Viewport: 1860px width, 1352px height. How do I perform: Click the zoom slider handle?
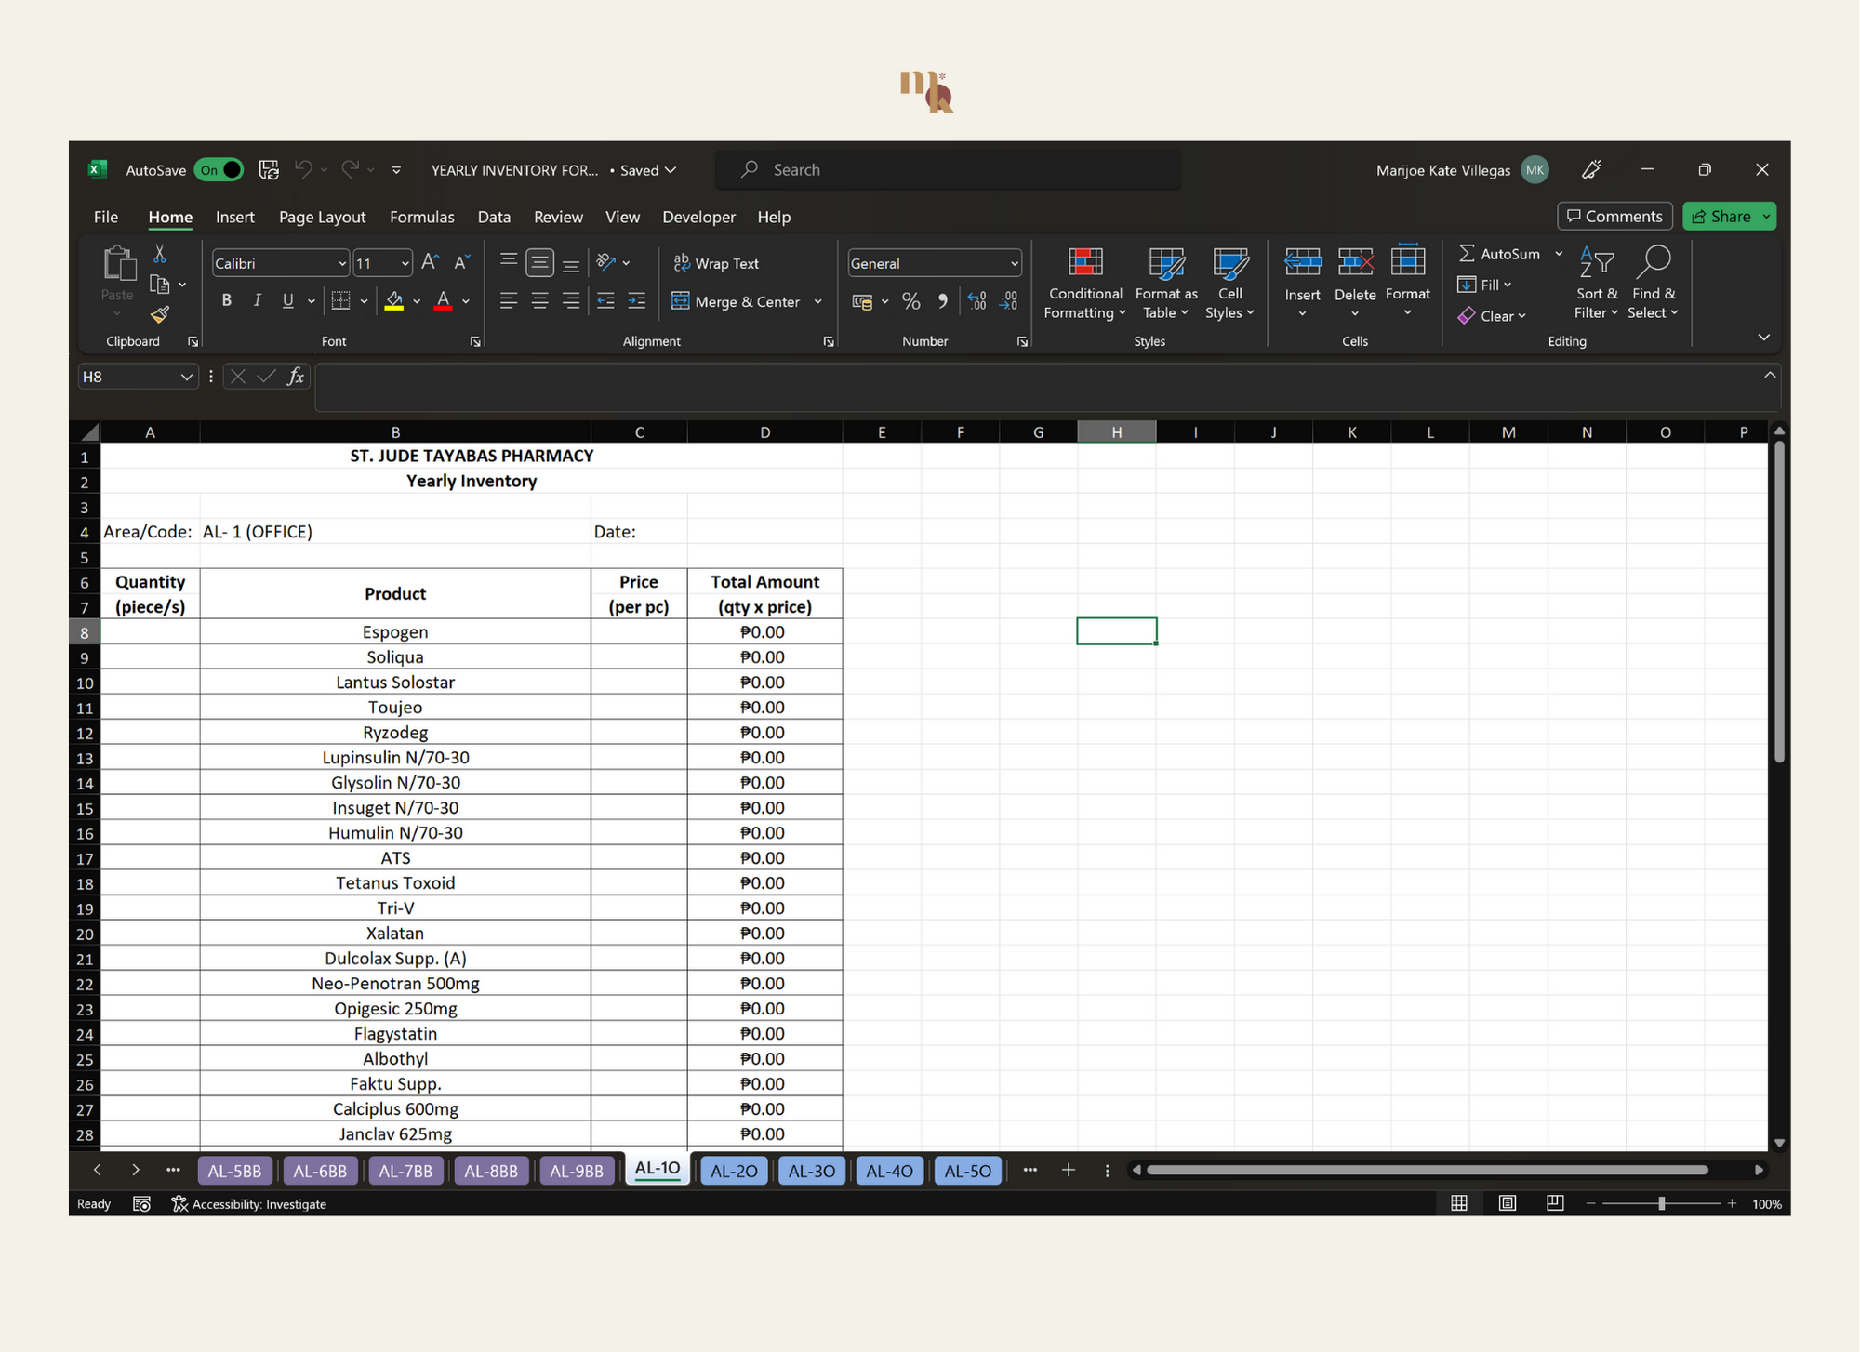1661,1203
